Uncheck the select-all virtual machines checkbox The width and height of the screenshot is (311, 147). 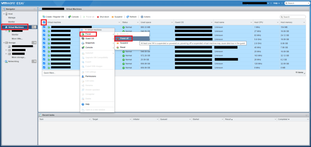(x=44, y=22)
